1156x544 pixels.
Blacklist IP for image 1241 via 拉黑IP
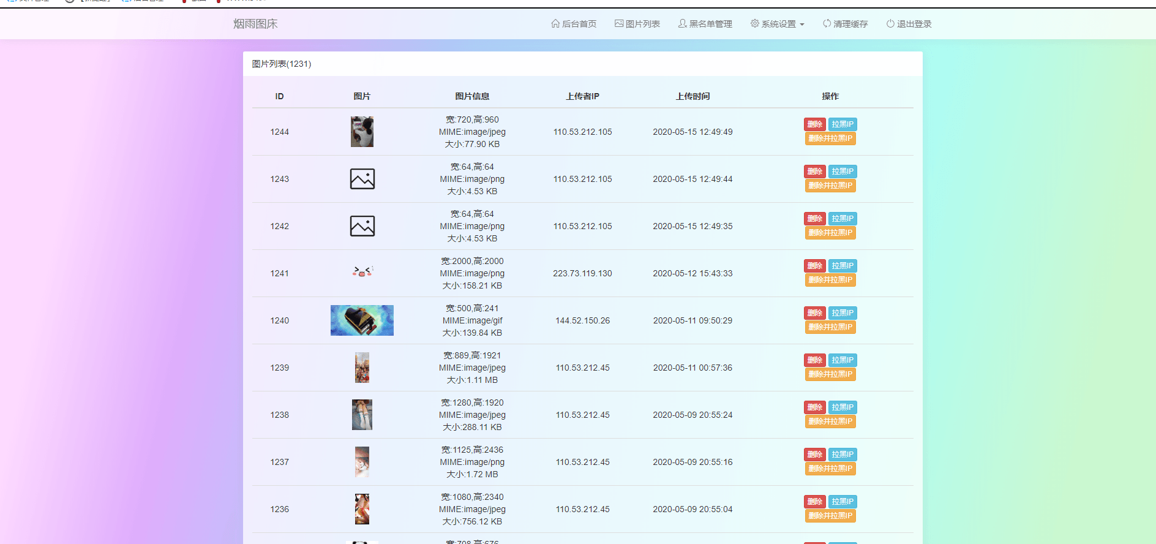(x=843, y=266)
